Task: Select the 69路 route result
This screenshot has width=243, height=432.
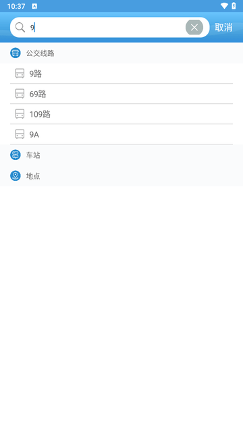Action: [x=122, y=94]
